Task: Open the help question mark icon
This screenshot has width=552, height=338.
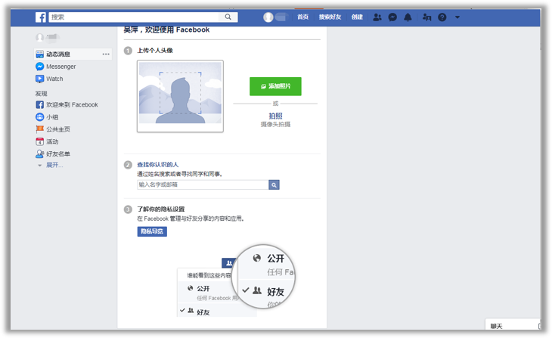Action: [x=442, y=17]
